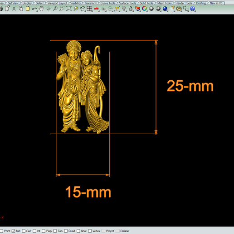The height and width of the screenshot is (234, 234).
Task: Click the blue sphere Render icon
Action: click(x=165, y=9)
